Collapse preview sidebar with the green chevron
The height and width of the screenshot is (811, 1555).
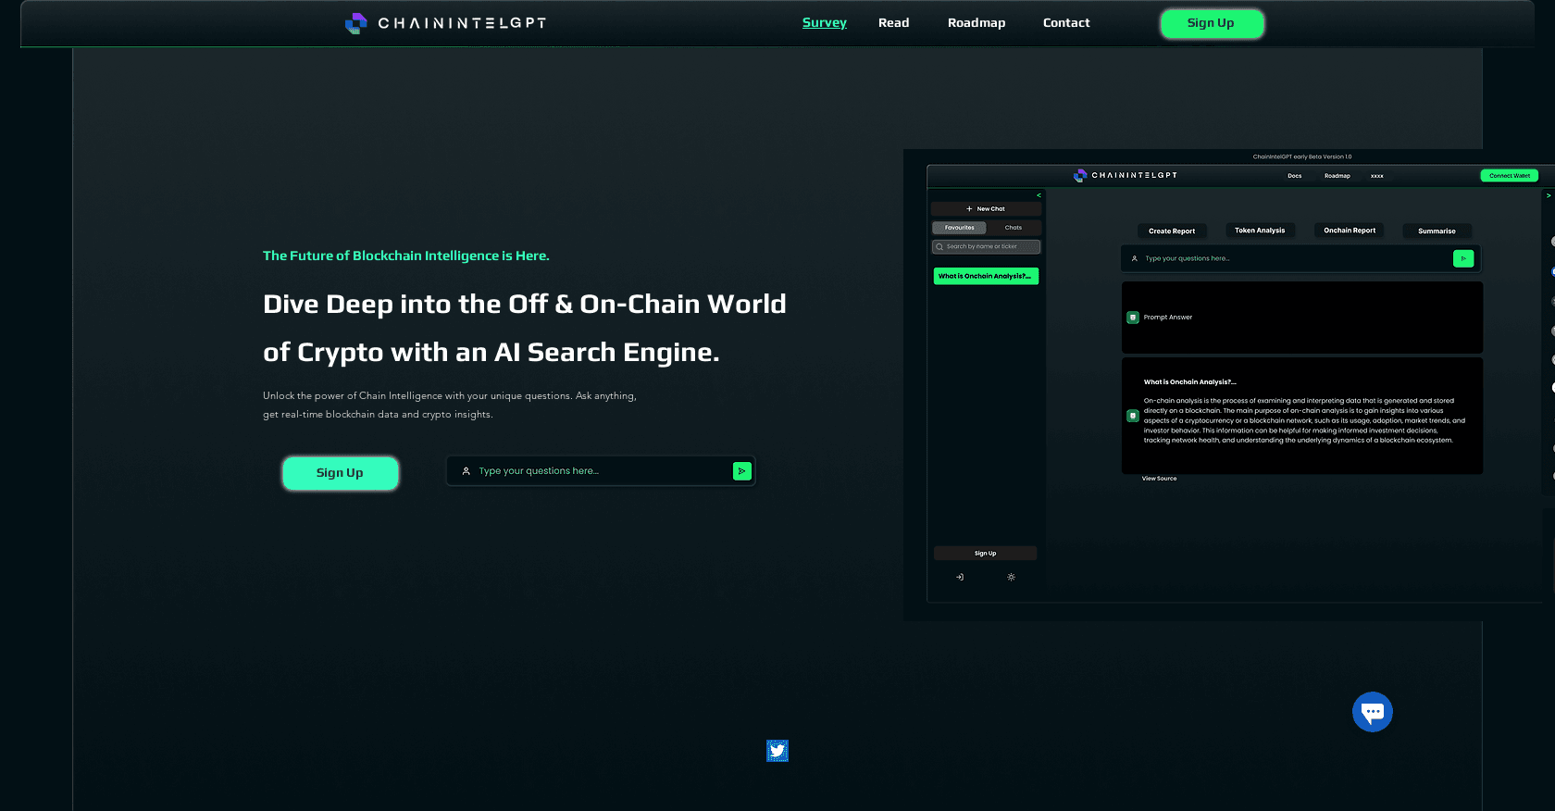(x=1039, y=195)
